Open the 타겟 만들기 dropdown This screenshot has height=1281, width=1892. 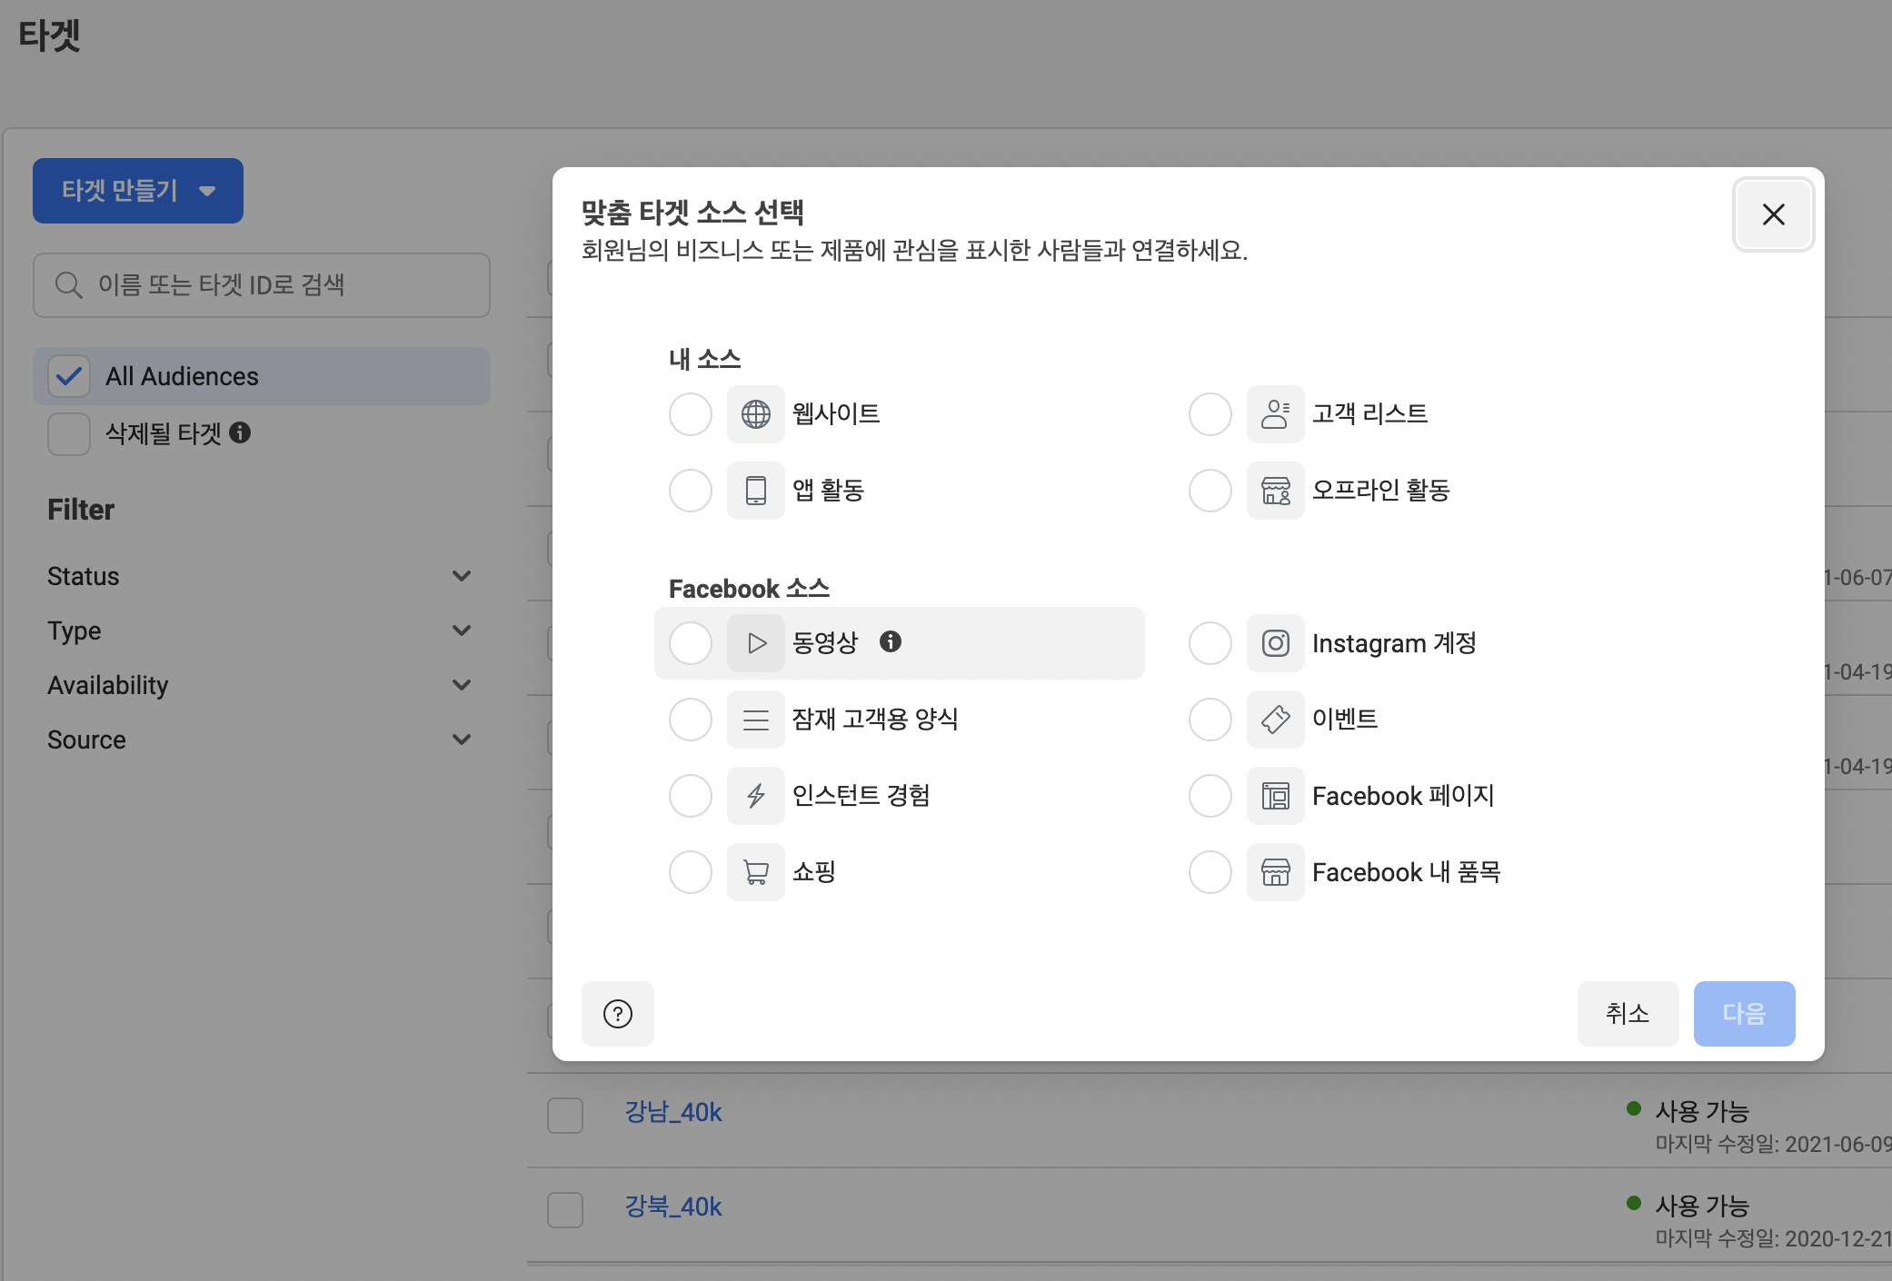[138, 191]
